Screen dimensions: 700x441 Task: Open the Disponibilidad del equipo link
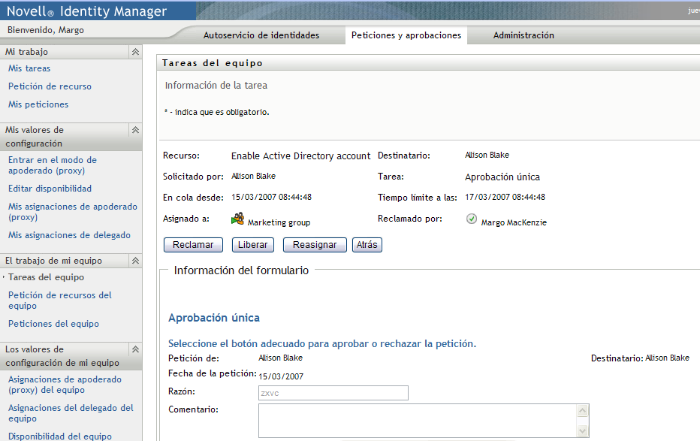click(60, 436)
